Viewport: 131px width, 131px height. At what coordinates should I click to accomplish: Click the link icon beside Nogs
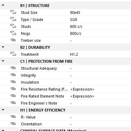coord(13,33)
